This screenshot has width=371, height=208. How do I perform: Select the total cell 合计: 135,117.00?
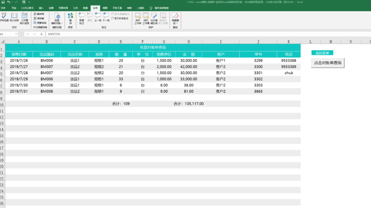click(x=189, y=104)
